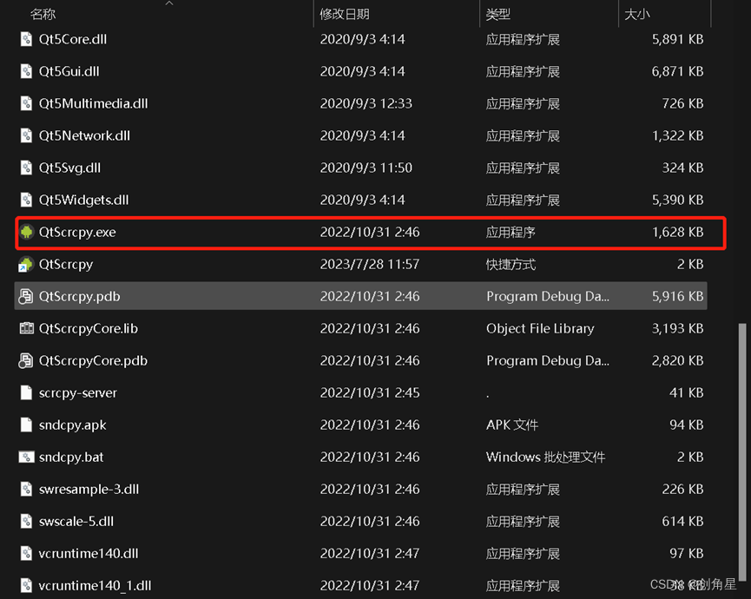The width and height of the screenshot is (751, 599).
Task: Click the sndcpy.bat batch file icon
Action: pyautogui.click(x=26, y=457)
